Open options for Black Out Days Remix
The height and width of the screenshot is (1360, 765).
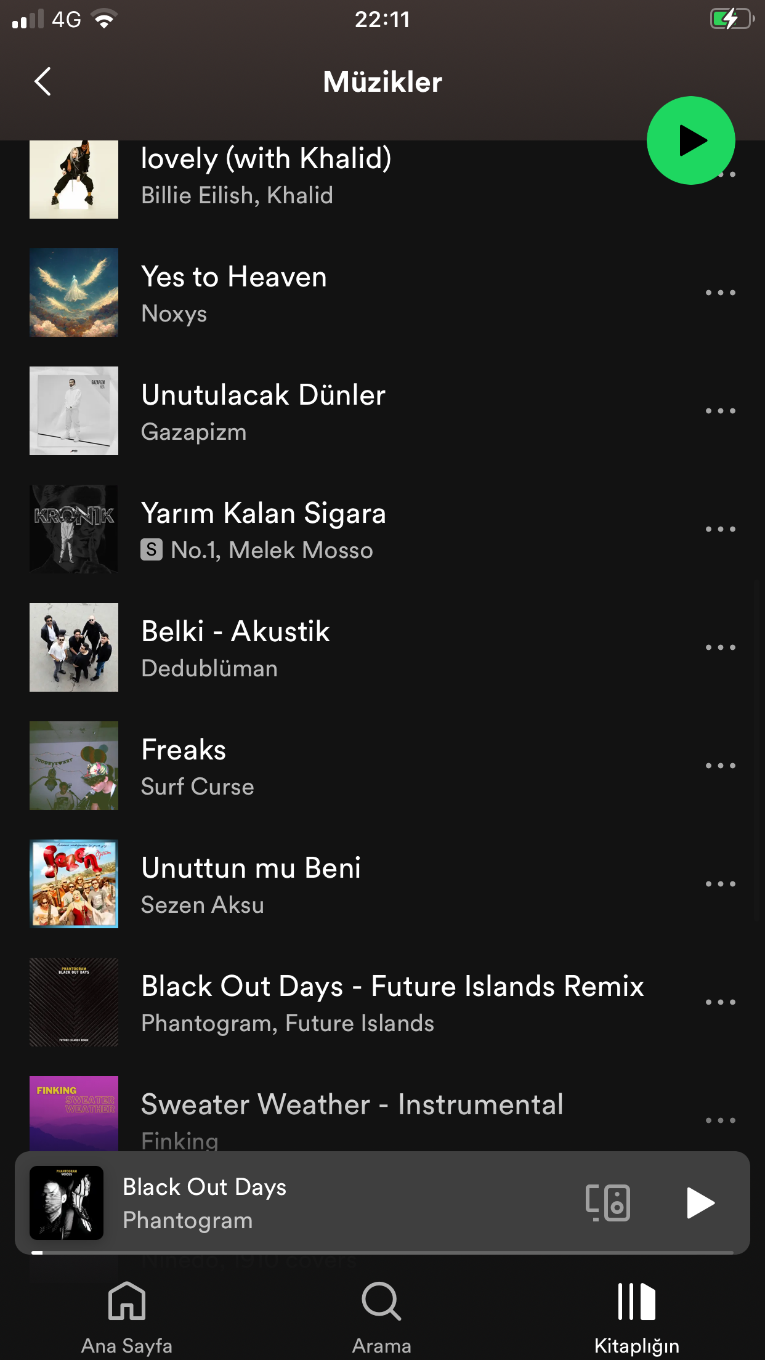(720, 1002)
